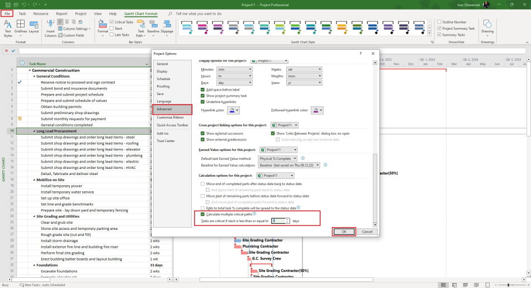
Task: Click Save icon in quick access toolbar
Action: coord(8,4)
